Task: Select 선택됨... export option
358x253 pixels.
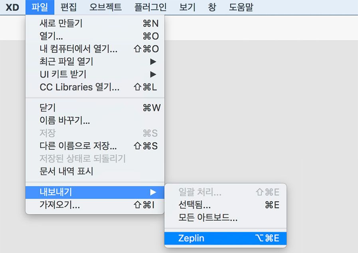Action: point(196,204)
